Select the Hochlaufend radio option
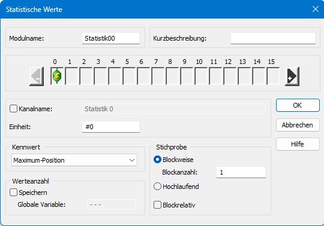 pyautogui.click(x=157, y=187)
